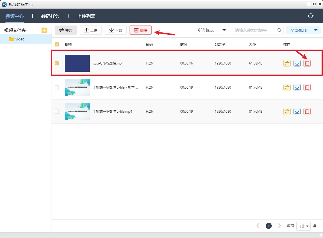This screenshot has width=323, height=238.
Task: Switch to the 转码任务 tab
Action: click(x=50, y=16)
